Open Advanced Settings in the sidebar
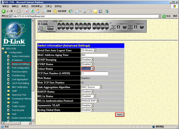 [21, 64]
